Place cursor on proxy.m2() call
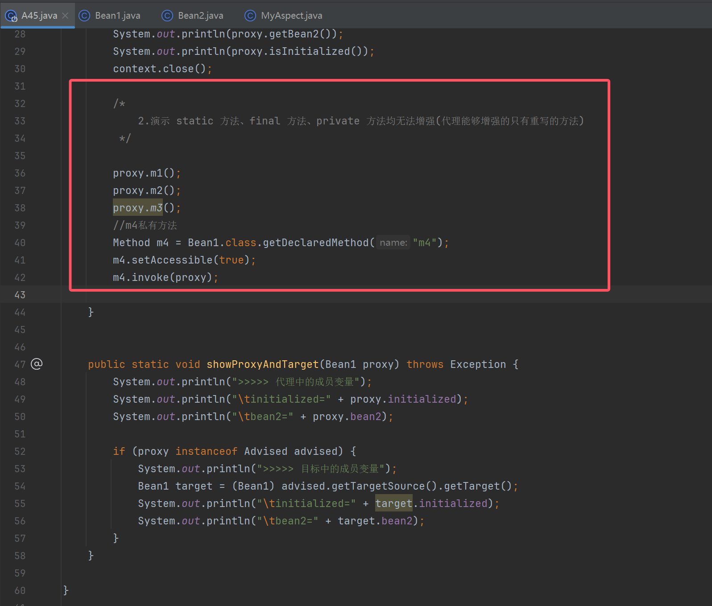Viewport: 712px width, 606px height. tap(147, 190)
